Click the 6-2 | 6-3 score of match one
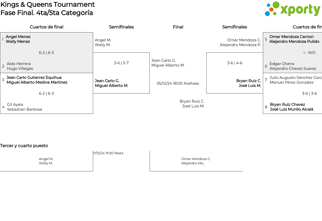The image size is (322, 221). pos(46,53)
